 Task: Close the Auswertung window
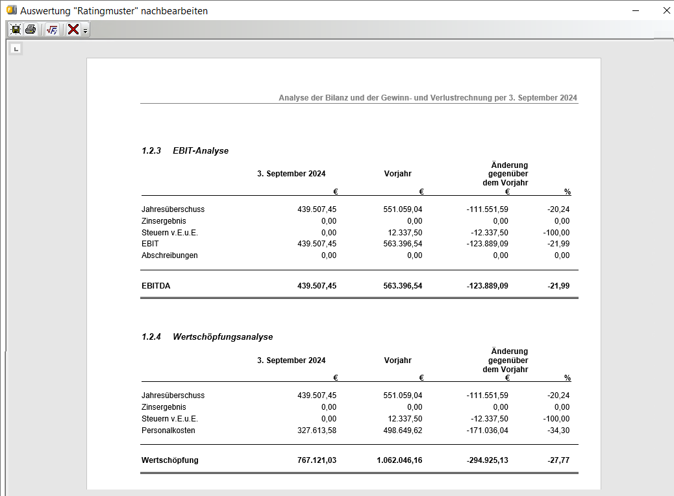point(666,10)
